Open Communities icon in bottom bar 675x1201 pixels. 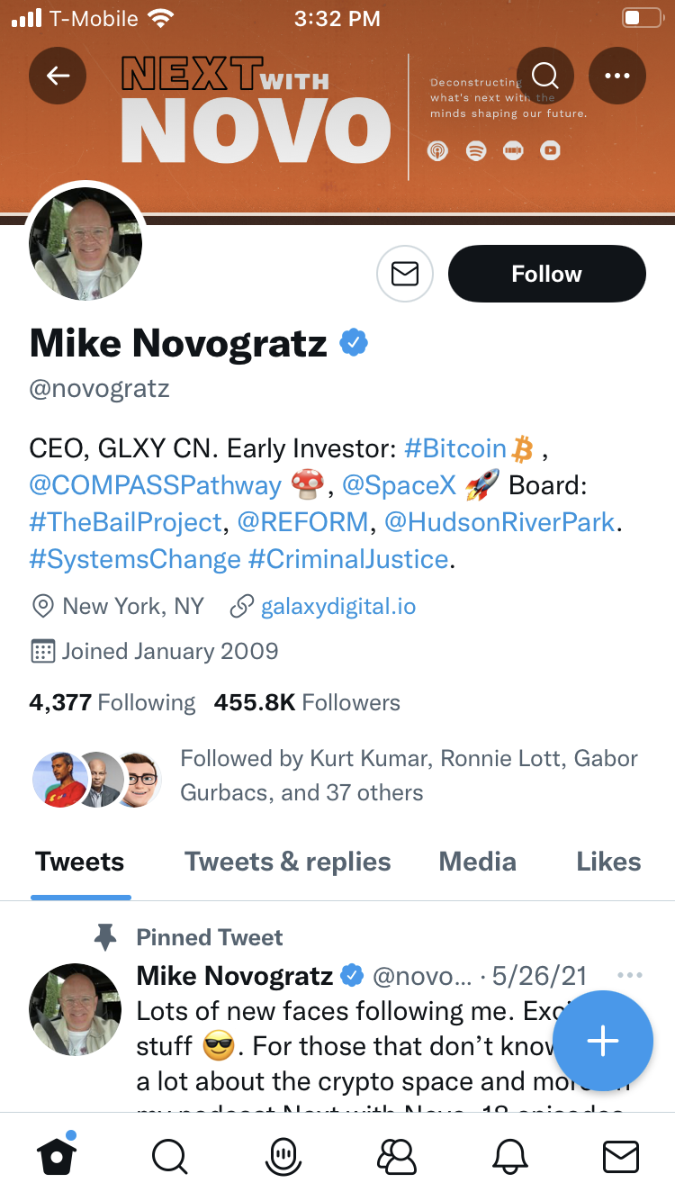396,1156
